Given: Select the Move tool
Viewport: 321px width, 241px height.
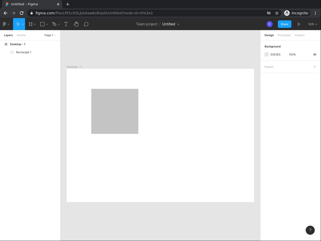Looking at the screenshot, I should point(18,24).
